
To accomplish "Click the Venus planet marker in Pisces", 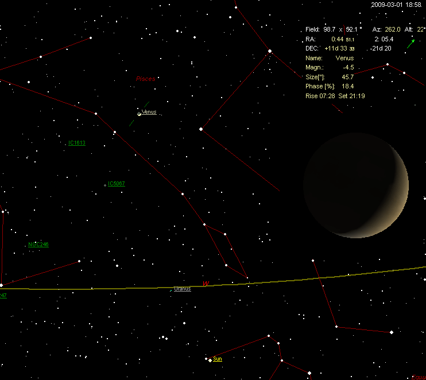I will point(139,113).
